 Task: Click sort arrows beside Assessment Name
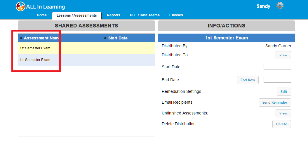(x=21, y=38)
